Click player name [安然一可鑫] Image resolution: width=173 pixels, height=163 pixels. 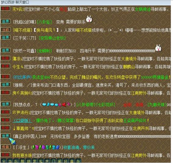pos(24,51)
